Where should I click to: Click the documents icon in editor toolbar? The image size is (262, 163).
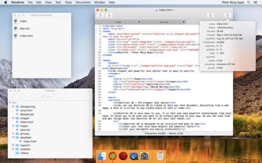click(x=100, y=15)
